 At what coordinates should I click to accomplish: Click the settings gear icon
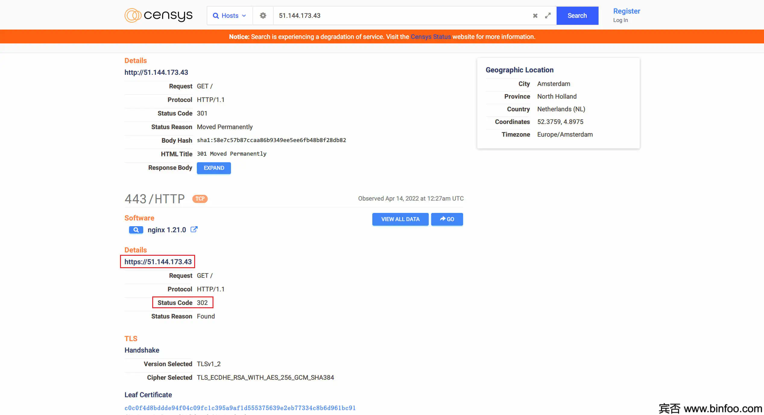(264, 15)
